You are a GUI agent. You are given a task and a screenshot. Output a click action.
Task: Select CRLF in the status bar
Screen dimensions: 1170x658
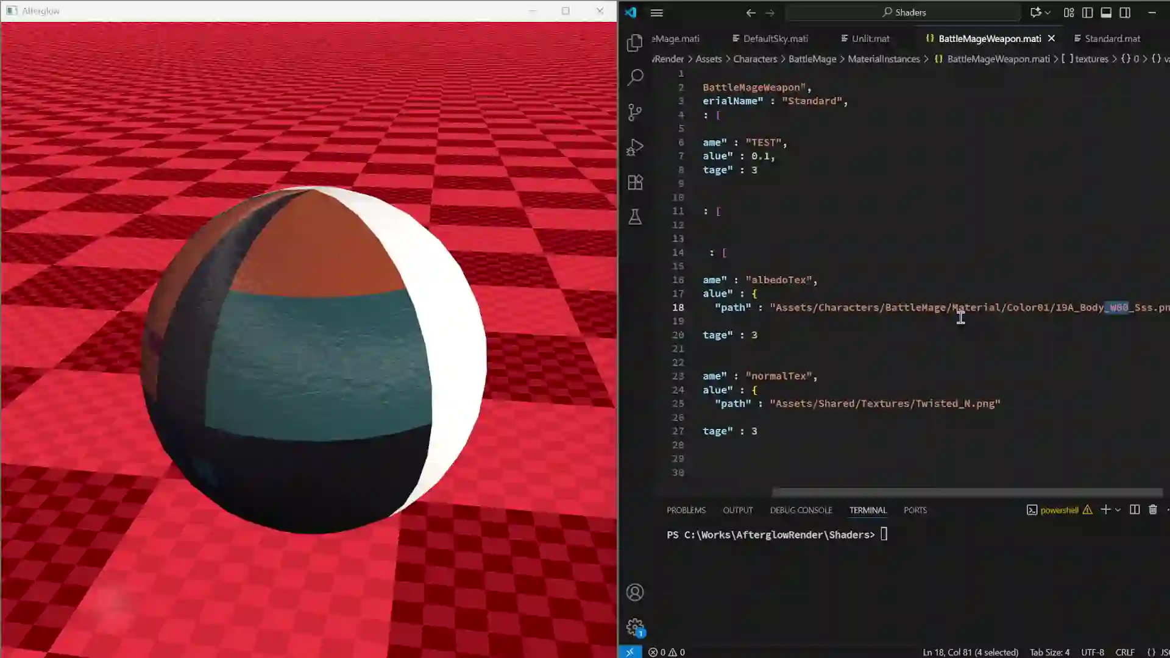1124,652
